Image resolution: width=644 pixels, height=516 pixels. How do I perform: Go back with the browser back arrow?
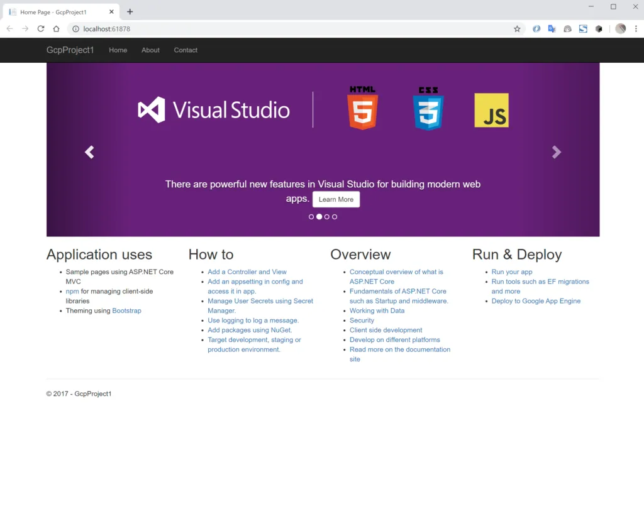click(x=9, y=29)
